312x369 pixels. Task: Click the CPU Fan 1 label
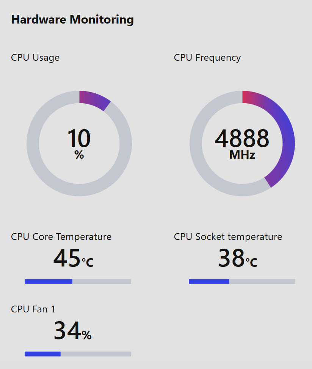[33, 309]
